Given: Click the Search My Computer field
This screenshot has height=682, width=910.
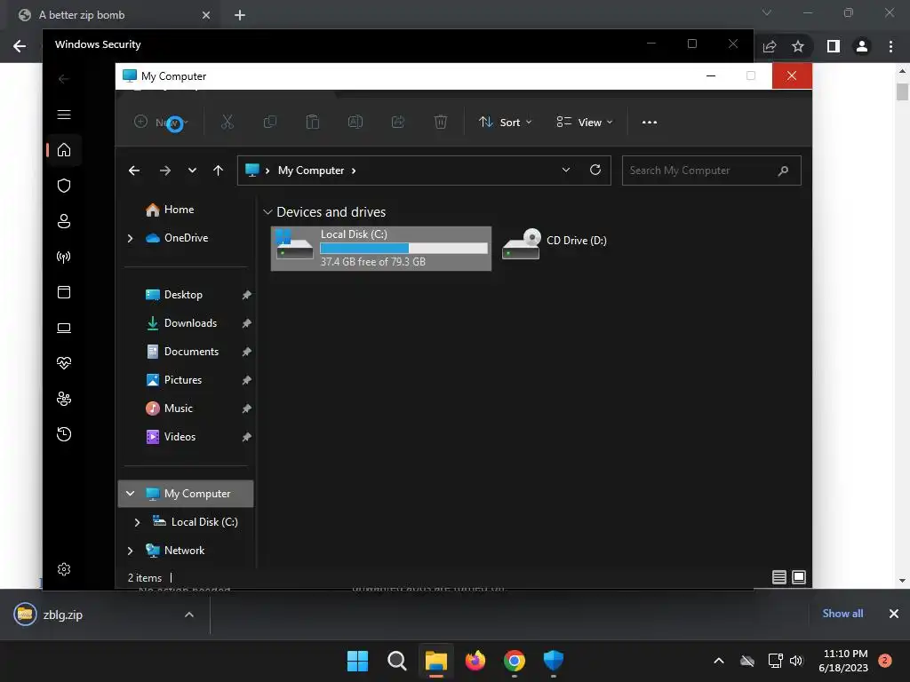Looking at the screenshot, I should pyautogui.click(x=712, y=170).
